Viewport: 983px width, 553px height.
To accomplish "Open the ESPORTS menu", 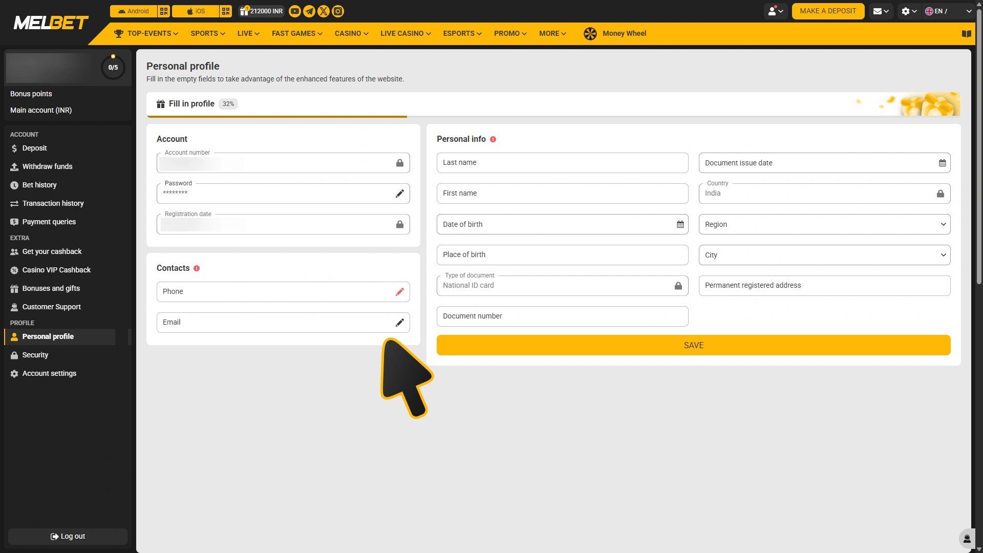I will pos(462,34).
